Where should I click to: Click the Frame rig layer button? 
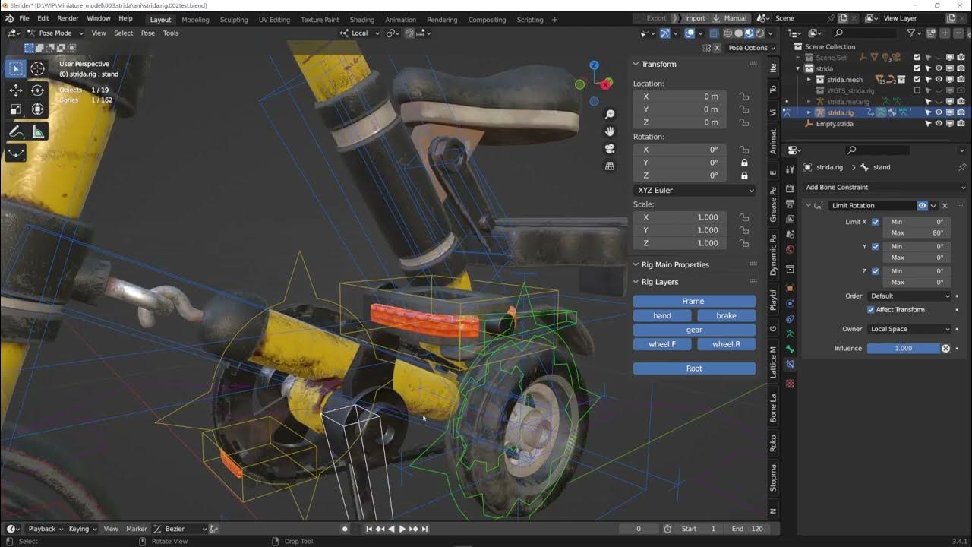694,302
